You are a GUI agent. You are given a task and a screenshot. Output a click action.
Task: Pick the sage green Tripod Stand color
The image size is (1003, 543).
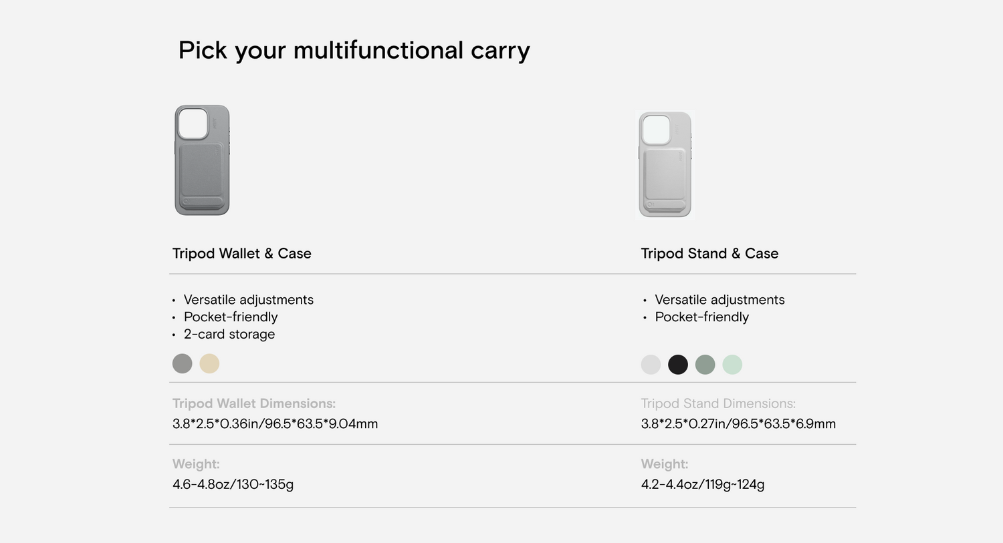(x=705, y=365)
